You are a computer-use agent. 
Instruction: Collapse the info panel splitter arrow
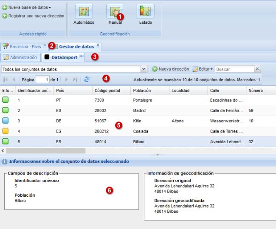(158, 155)
